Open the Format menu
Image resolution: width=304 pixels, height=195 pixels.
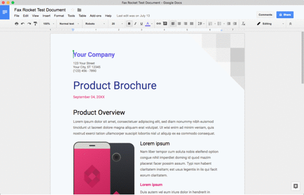click(x=59, y=16)
